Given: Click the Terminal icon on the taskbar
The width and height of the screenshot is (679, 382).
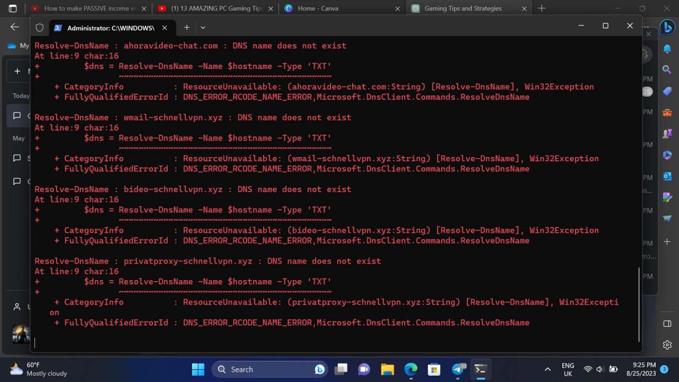Looking at the screenshot, I should click(481, 369).
